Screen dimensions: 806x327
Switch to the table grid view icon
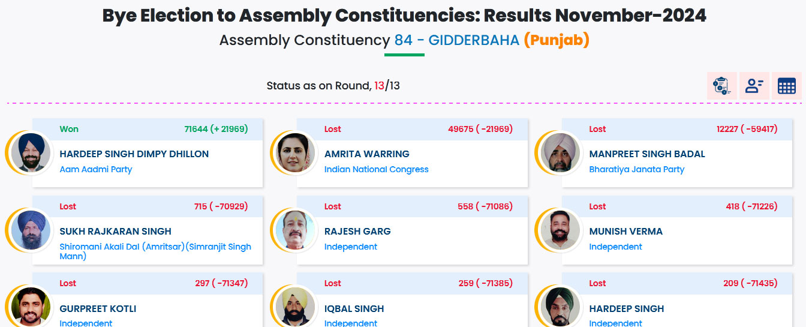(786, 86)
